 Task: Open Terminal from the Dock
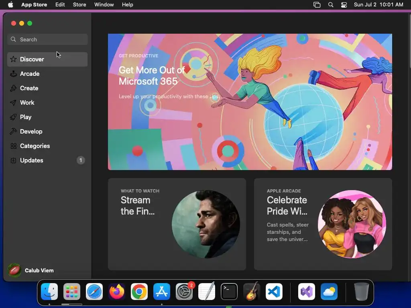229,292
